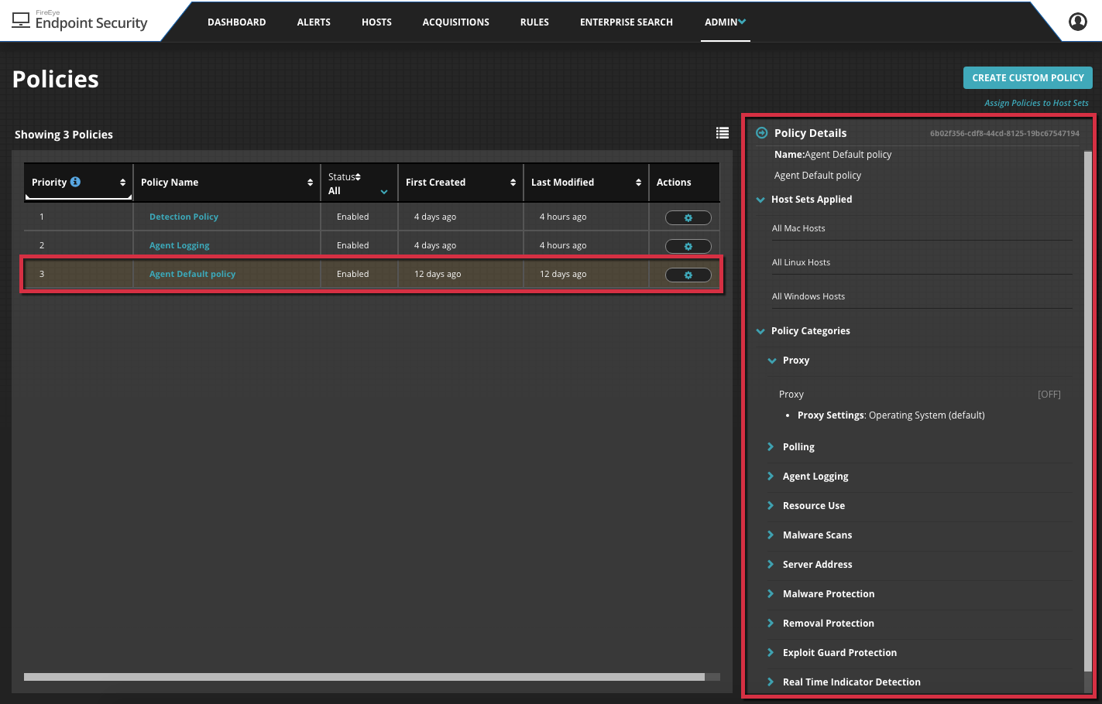Open the Agent Logging policy link
The width and height of the screenshot is (1102, 704).
point(179,245)
